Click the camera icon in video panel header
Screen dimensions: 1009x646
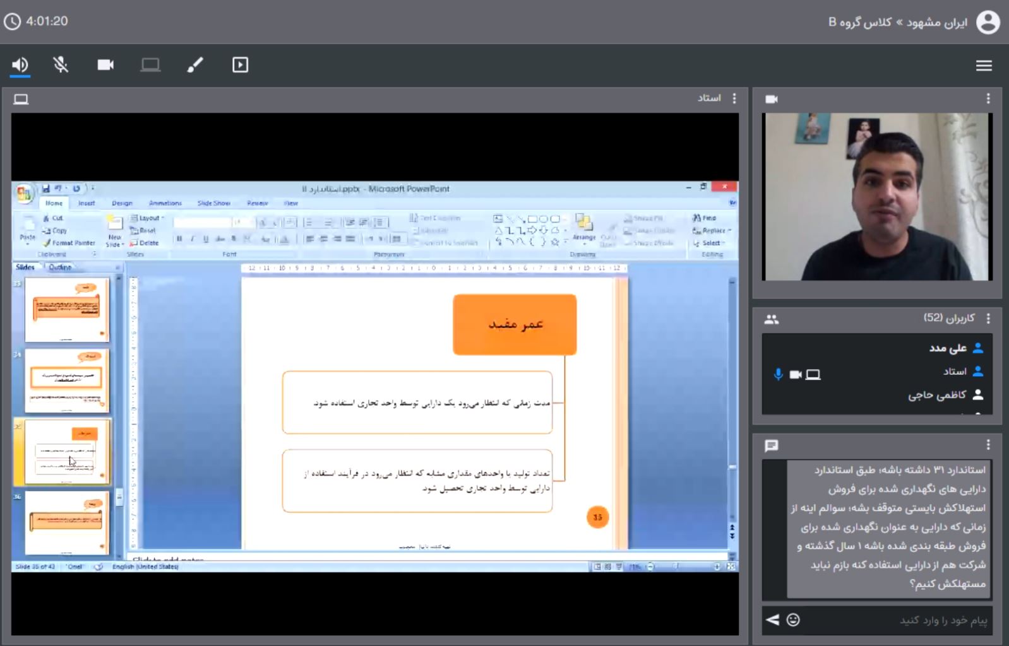(772, 99)
